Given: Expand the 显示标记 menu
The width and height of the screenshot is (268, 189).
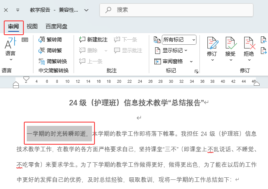Looking at the screenshot, I should point(171,51).
